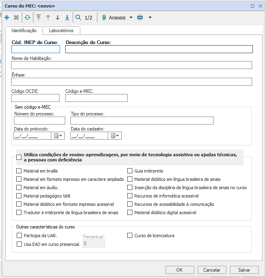266x278 pixels.
Task: Click the next record down arrow
Action: tap(58, 17)
